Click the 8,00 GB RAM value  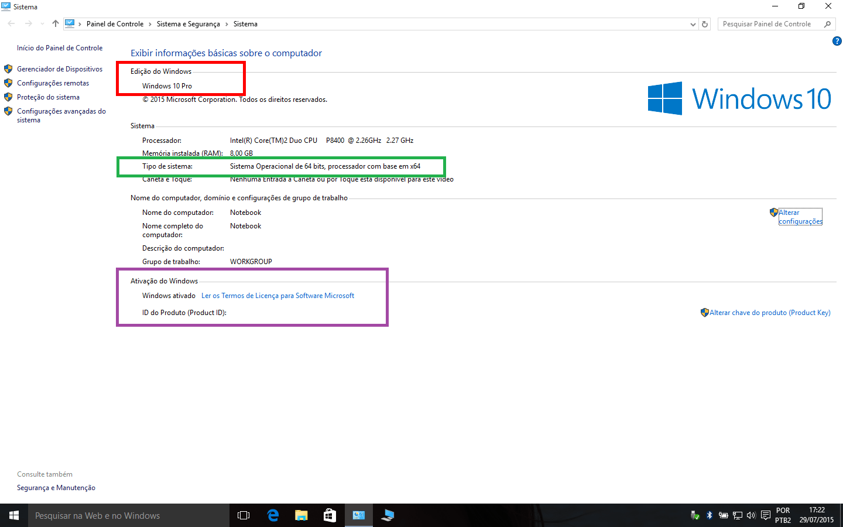pos(241,153)
